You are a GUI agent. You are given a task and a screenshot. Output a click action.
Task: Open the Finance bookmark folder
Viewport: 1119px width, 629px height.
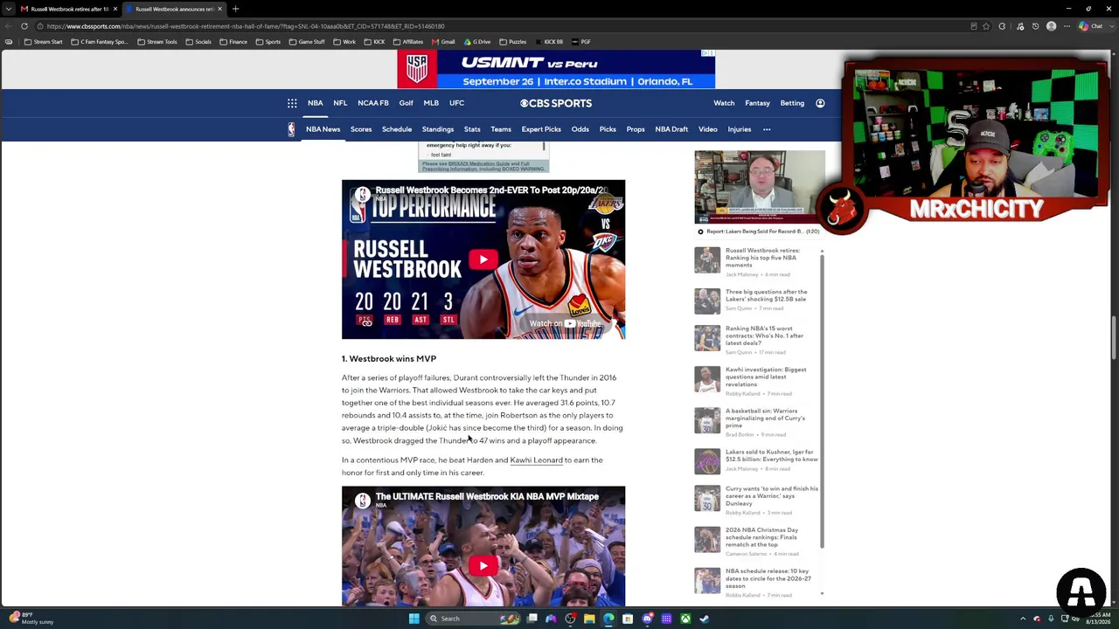[x=233, y=42]
